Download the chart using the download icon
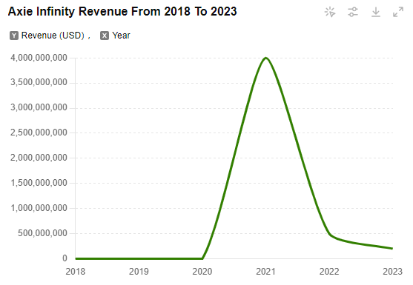Image resolution: width=413 pixels, height=285 pixels. (376, 12)
